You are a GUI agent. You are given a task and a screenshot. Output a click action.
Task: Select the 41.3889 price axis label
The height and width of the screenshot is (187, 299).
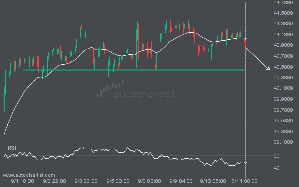[x=283, y=24]
